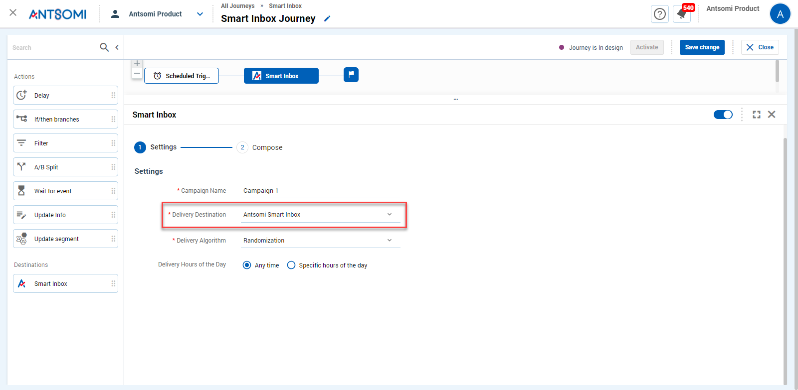Click the canvas vertical scrollbar
798x390 pixels.
(x=777, y=71)
